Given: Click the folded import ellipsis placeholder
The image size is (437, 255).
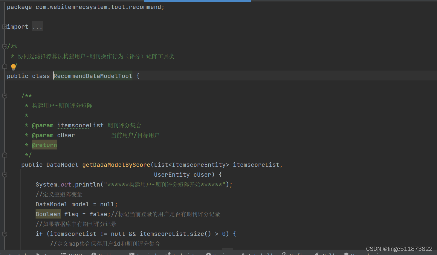Looking at the screenshot, I should click(37, 27).
